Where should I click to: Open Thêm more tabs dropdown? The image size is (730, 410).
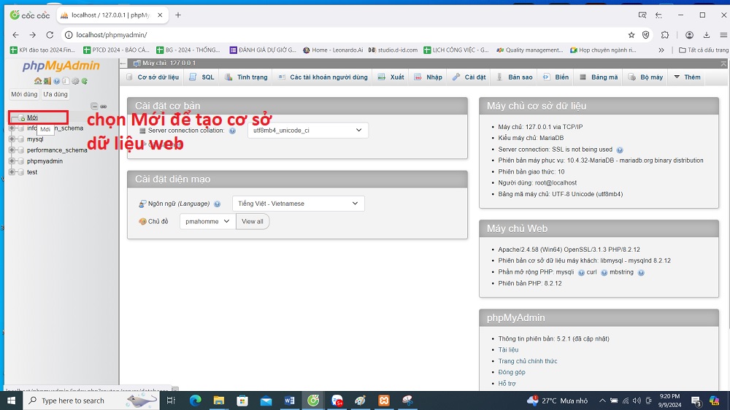(687, 77)
